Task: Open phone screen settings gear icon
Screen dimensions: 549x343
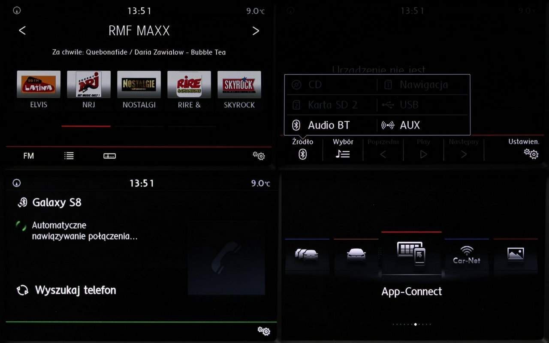Action: [x=263, y=331]
